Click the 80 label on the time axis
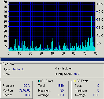 96,53
